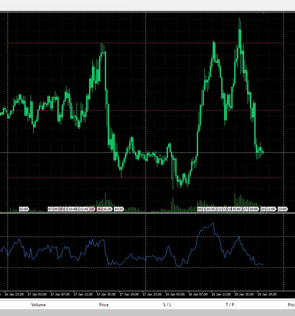Click the 21:00 event marker
Image resolution: width=295 pixels, height=316 pixels.
point(271,209)
